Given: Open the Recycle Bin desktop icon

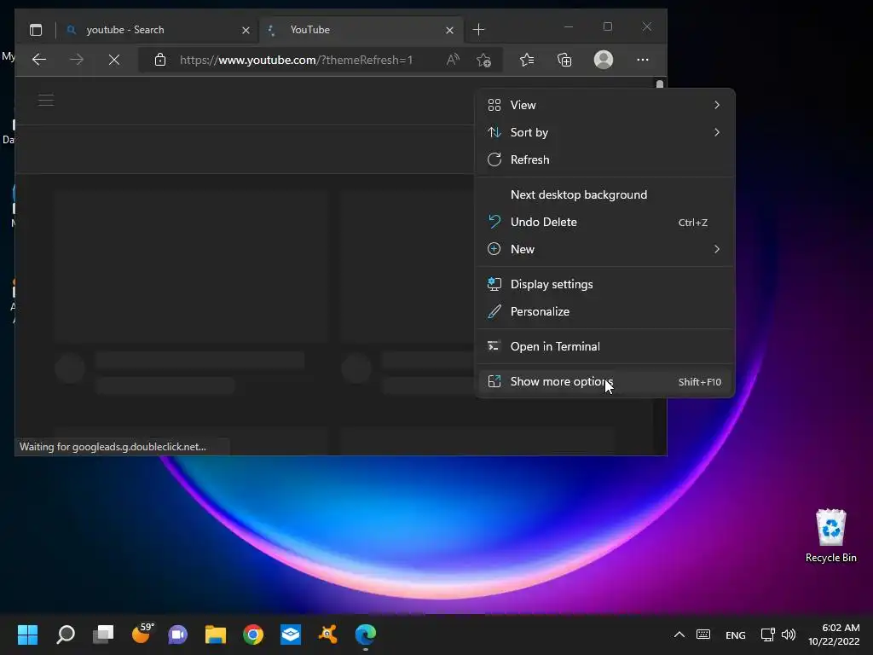Looking at the screenshot, I should 830,536.
